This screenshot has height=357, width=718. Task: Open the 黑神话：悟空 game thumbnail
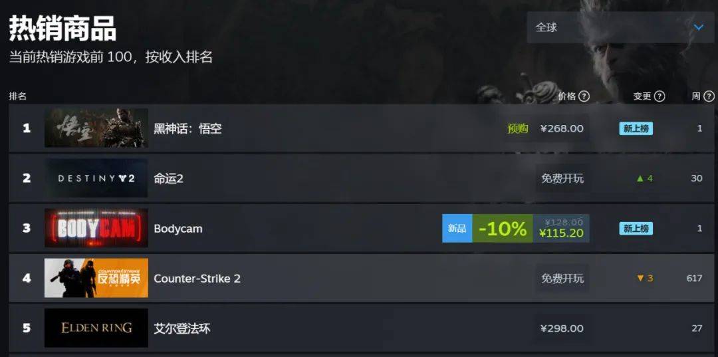tap(96, 128)
